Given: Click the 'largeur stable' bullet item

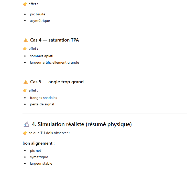Looking at the screenshot, I should [x=41, y=163].
